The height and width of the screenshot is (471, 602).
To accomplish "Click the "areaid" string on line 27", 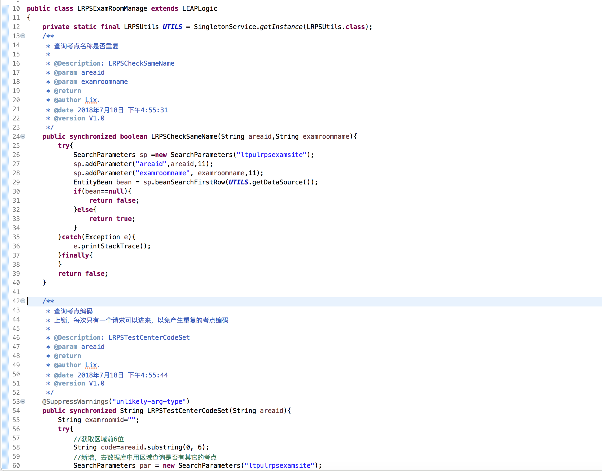I will click(x=151, y=164).
